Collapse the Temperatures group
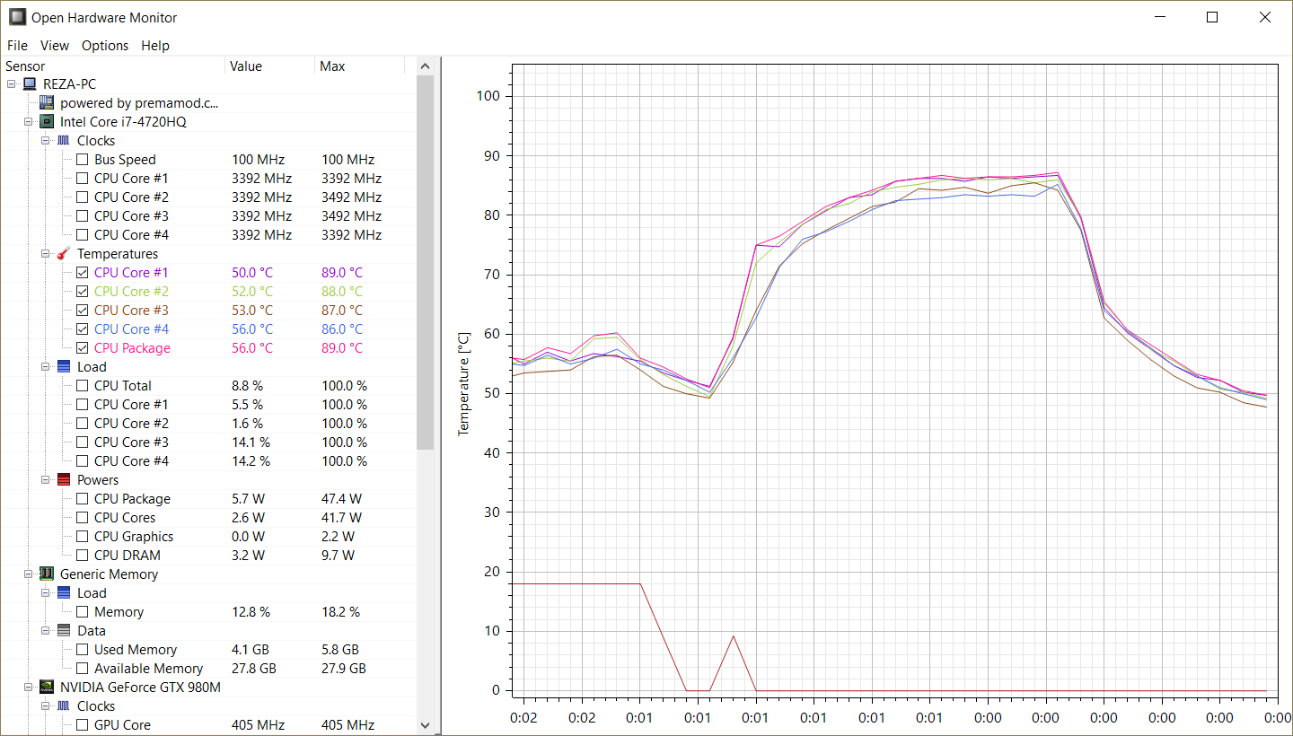 coord(46,253)
